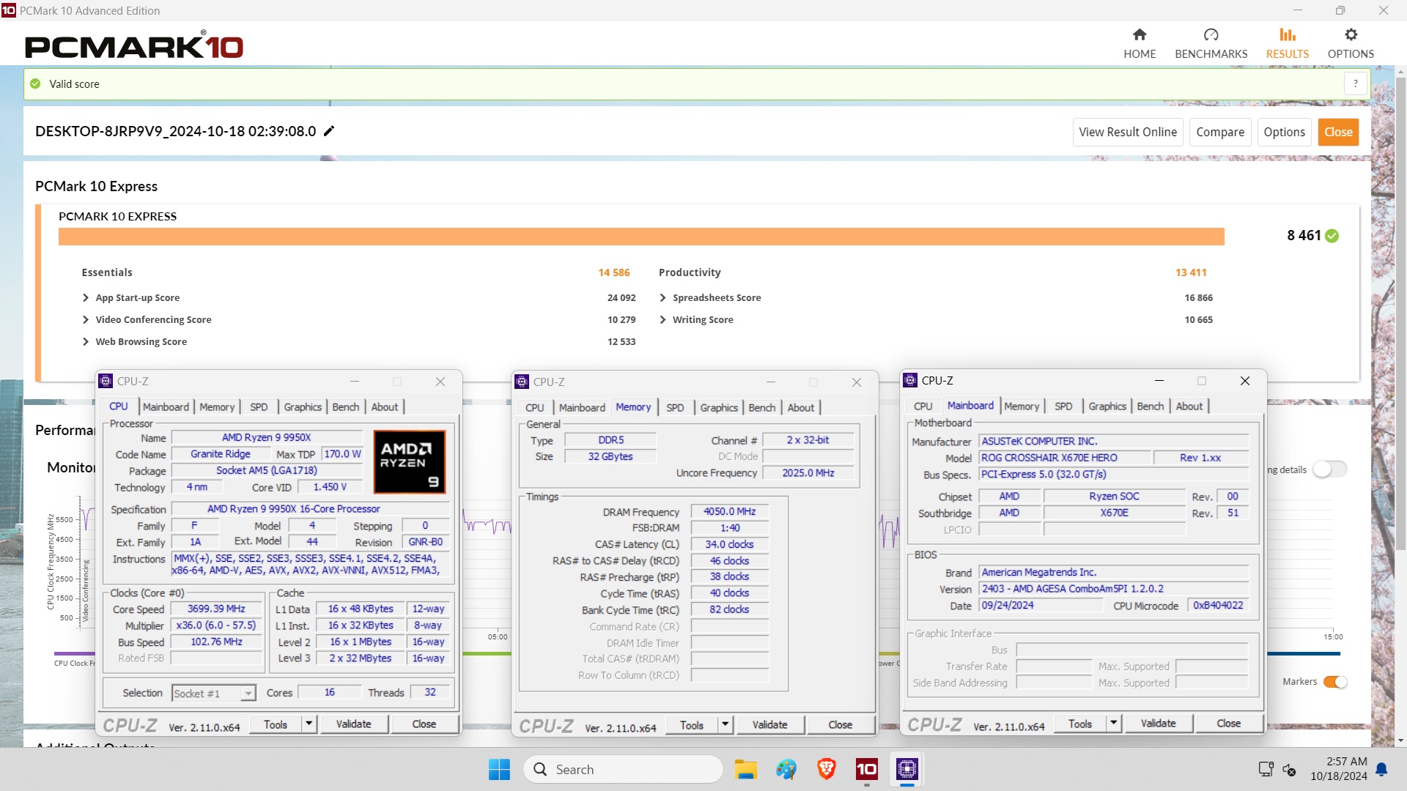Click Tools button in Mainboard window

point(1080,723)
